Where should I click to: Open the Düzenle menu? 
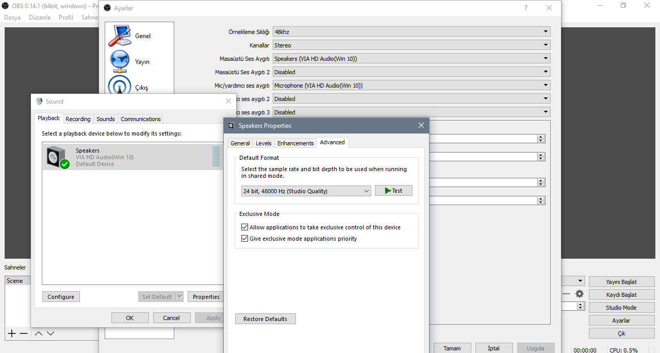(40, 18)
